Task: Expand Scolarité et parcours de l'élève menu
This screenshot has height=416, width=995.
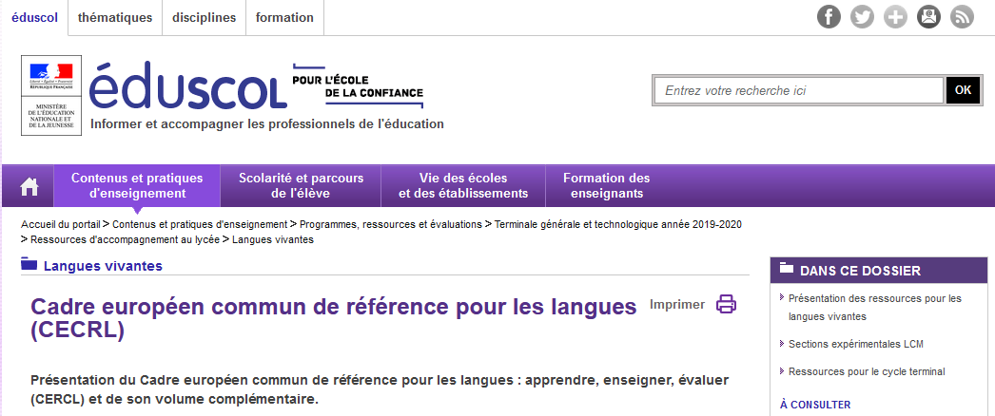Action: tap(301, 186)
